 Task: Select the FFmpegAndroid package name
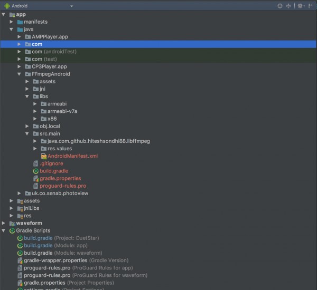pos(51,74)
